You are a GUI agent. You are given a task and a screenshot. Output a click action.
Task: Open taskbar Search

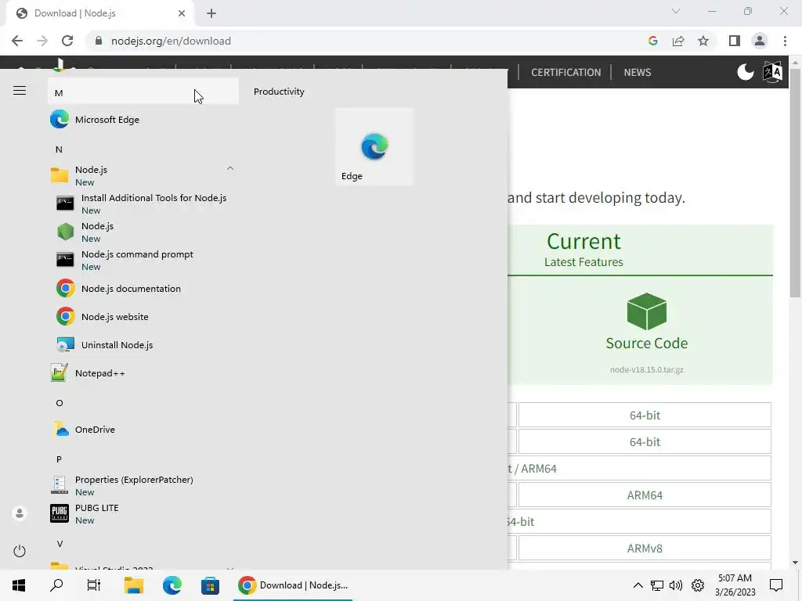[56, 585]
